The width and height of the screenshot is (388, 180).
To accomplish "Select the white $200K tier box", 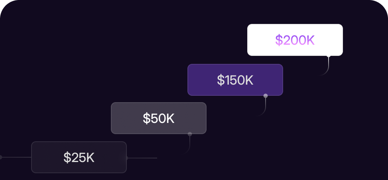I will [295, 40].
